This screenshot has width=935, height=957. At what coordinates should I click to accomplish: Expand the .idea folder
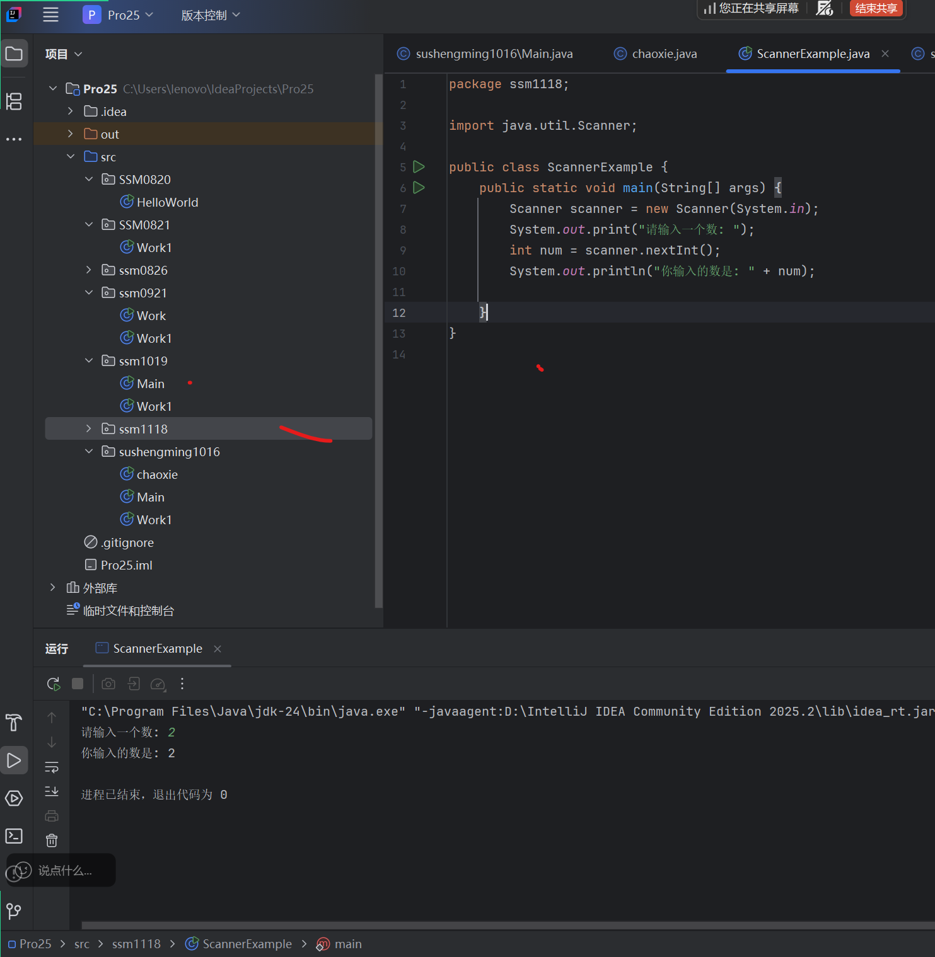71,111
